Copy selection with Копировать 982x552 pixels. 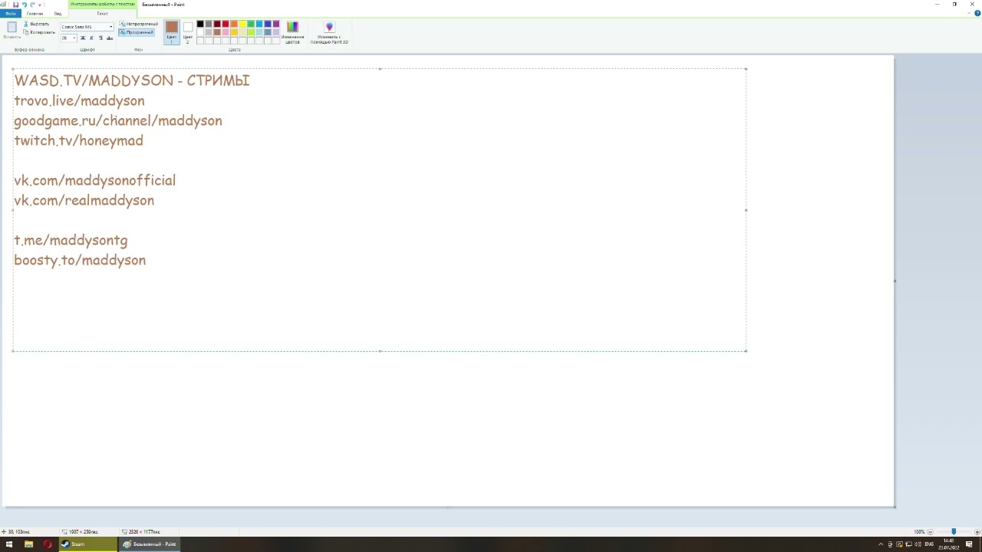point(39,32)
